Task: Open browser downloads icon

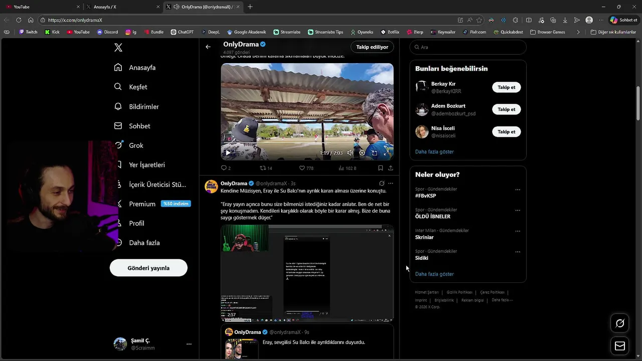Action: (x=565, y=20)
